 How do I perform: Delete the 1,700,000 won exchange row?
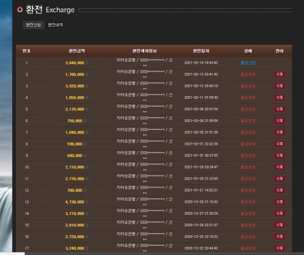[279, 74]
